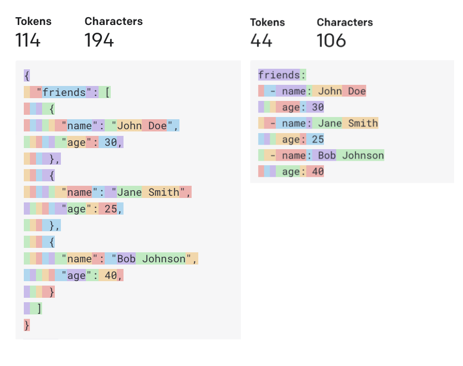This screenshot has width=463, height=366.
Task: Click the closing square bracket in the JSON
Action: click(39, 308)
